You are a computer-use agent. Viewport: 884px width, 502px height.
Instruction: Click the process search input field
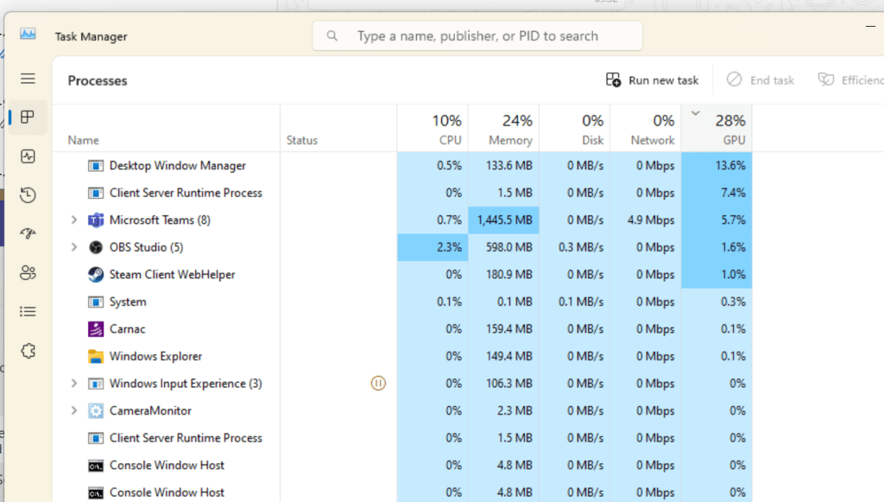[x=477, y=36]
